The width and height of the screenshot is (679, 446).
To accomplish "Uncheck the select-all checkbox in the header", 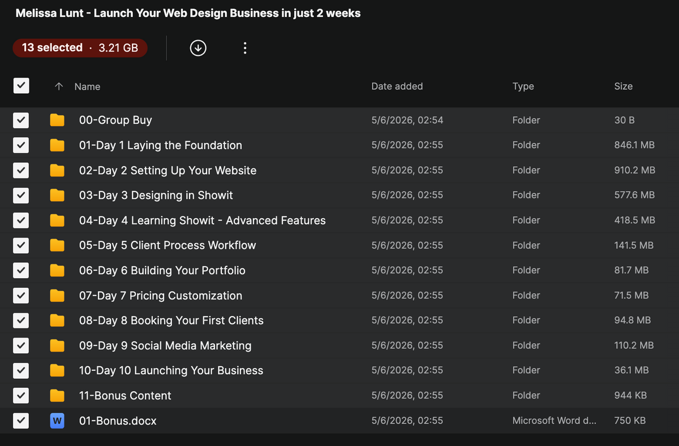I will pos(21,86).
